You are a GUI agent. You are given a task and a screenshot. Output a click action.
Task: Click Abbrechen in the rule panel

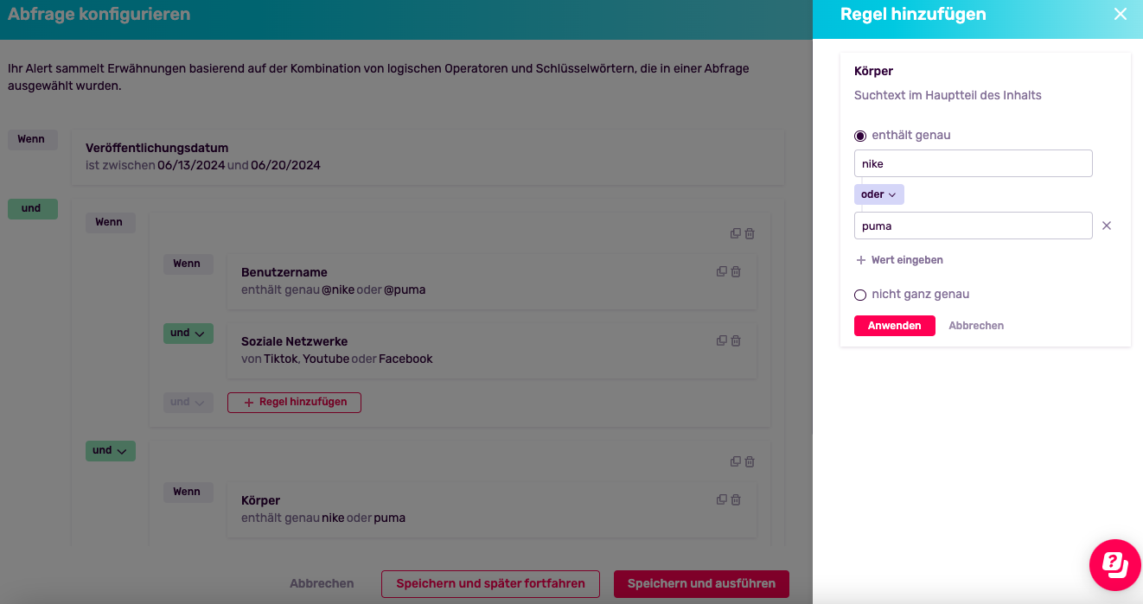pyautogui.click(x=976, y=326)
